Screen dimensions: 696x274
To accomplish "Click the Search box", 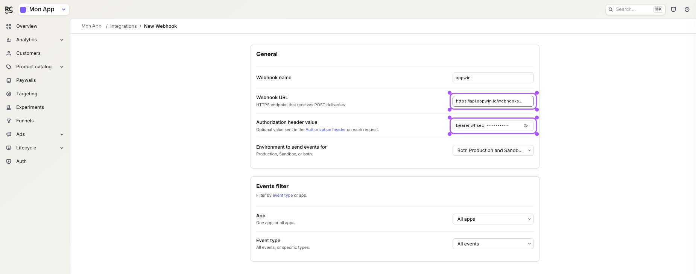I will 635,9.
